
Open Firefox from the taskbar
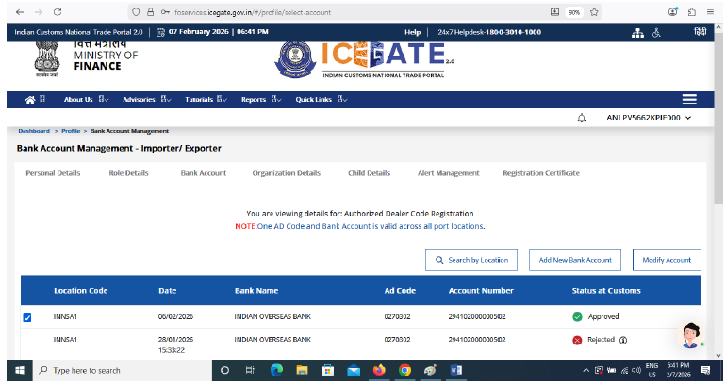click(379, 371)
